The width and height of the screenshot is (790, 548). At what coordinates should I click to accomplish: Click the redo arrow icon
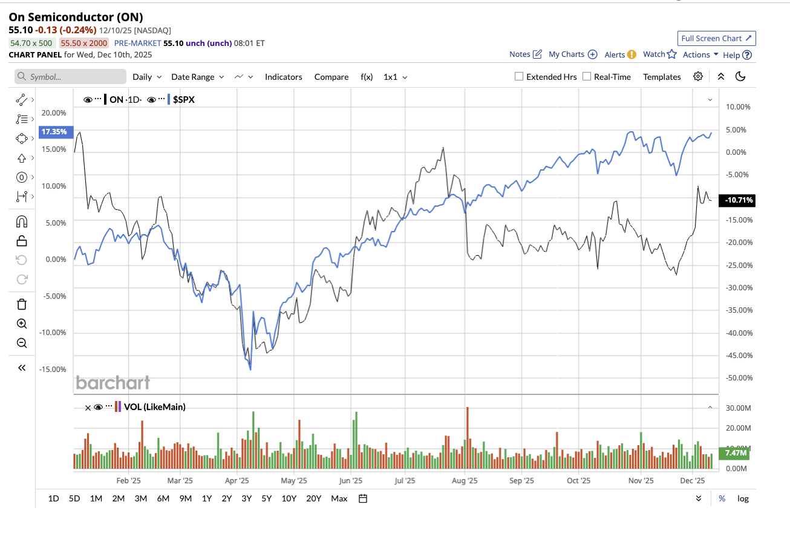[22, 279]
